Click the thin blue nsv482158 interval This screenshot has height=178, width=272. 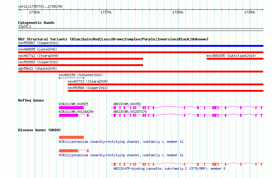tap(72, 78)
